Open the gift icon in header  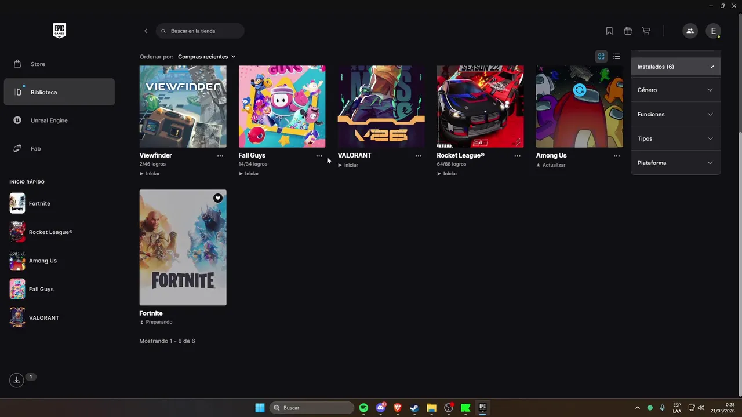(x=628, y=31)
